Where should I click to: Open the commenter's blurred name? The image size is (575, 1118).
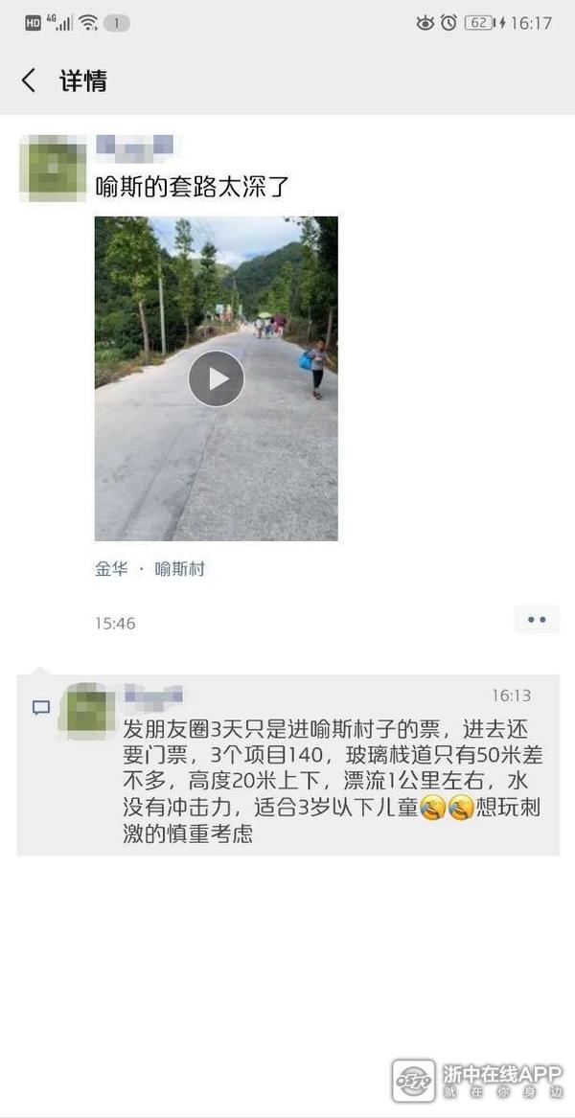point(153,695)
